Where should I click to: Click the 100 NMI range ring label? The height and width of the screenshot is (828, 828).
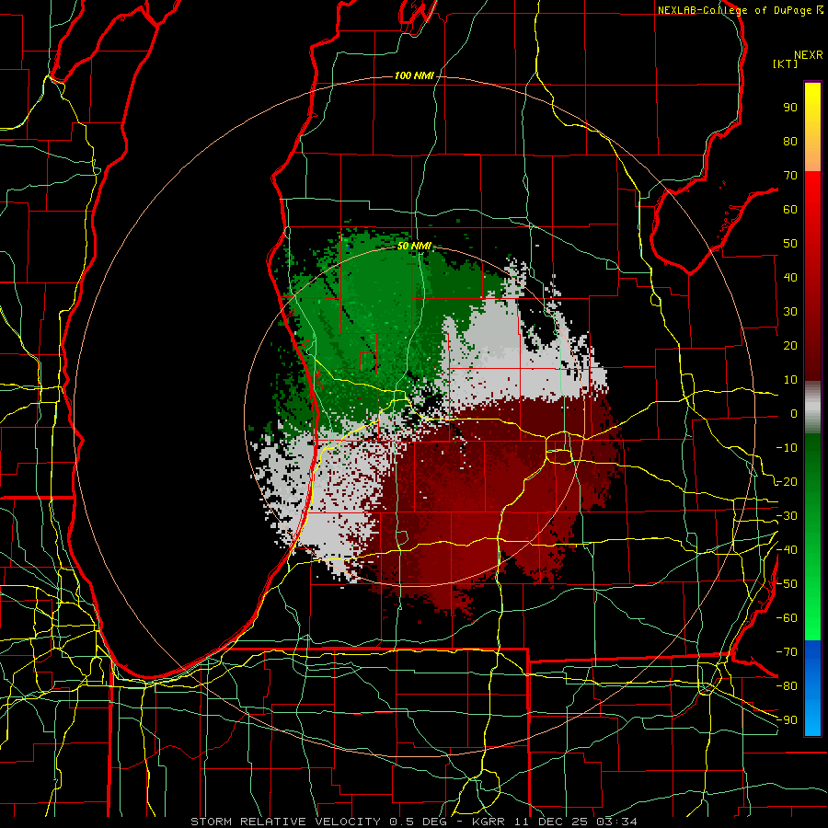click(414, 75)
